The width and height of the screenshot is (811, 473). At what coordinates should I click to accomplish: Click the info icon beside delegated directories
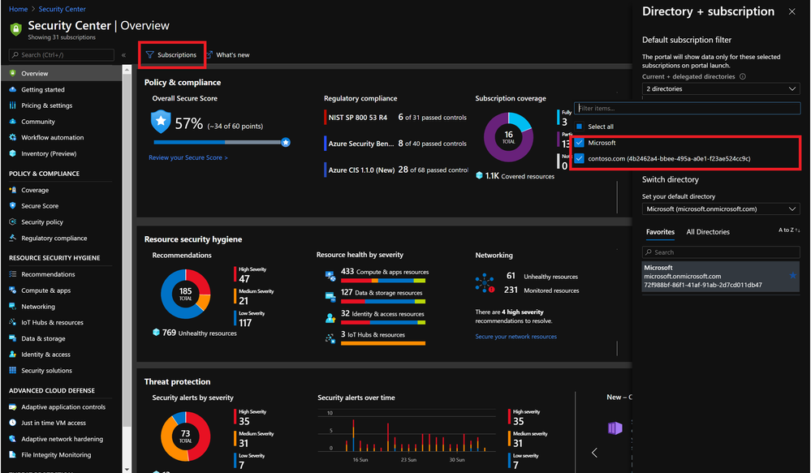[743, 76]
